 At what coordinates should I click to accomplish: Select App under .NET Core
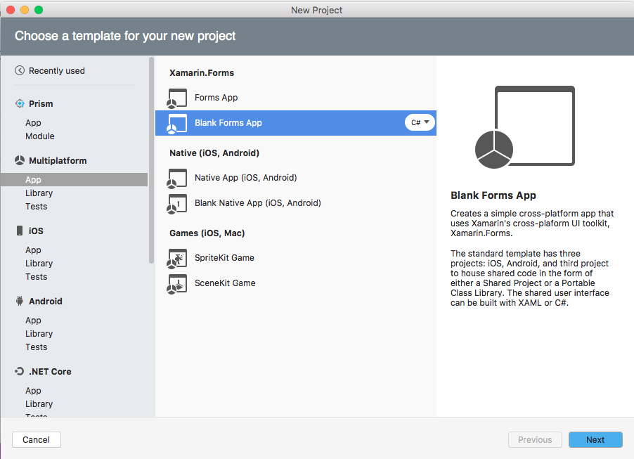(x=34, y=391)
